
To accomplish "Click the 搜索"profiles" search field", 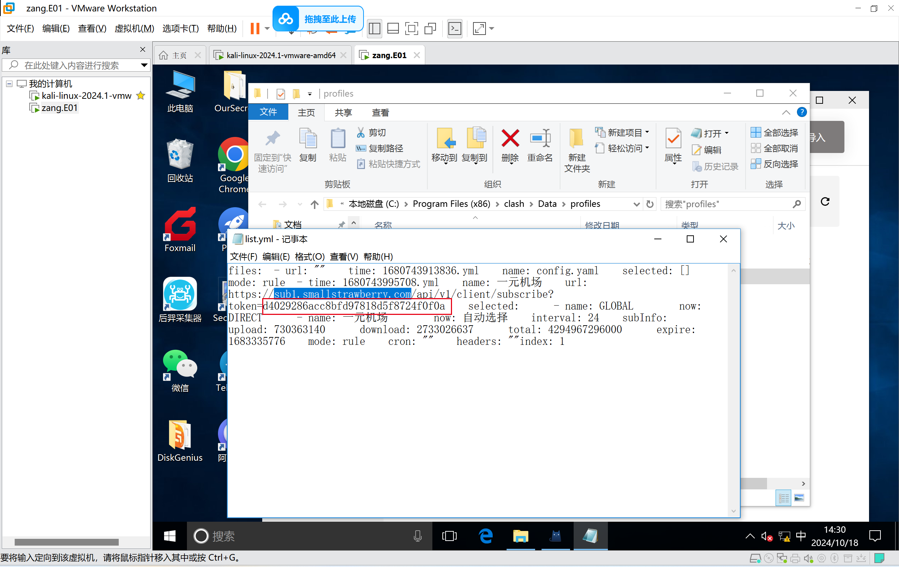I will click(x=732, y=204).
